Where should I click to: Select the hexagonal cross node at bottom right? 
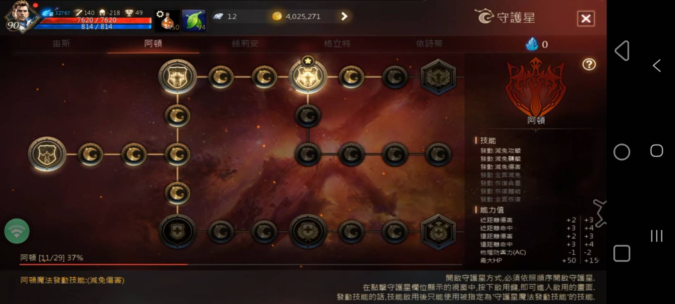click(438, 232)
